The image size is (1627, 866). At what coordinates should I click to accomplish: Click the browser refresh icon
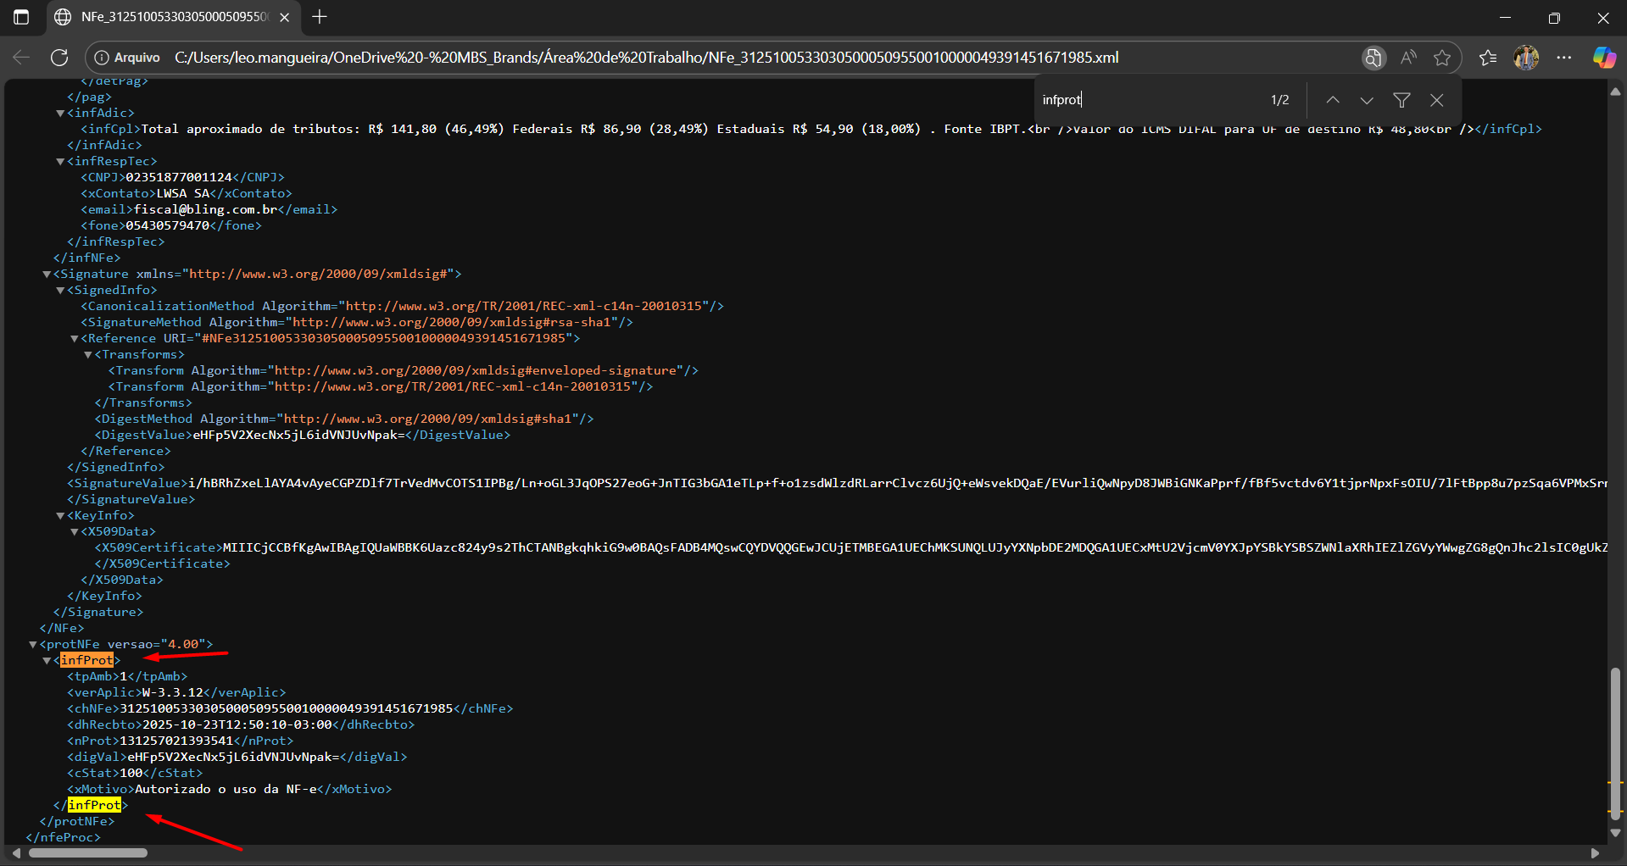coord(59,58)
